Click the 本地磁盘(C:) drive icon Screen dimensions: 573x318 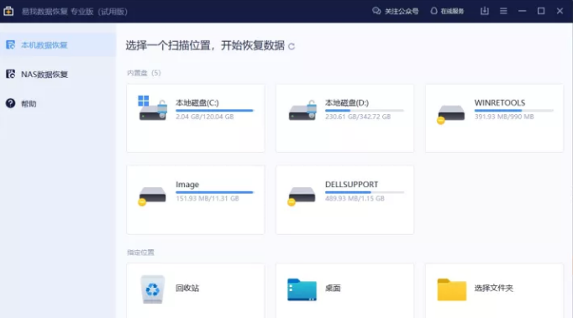pyautogui.click(x=153, y=108)
